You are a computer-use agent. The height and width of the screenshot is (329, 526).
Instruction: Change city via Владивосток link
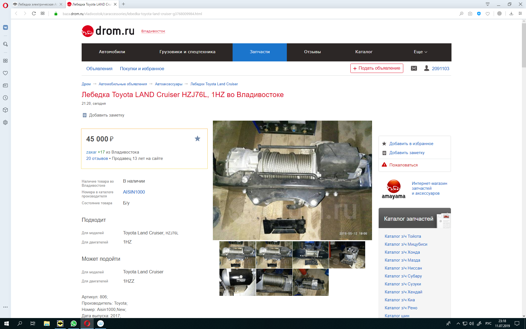coord(153,31)
